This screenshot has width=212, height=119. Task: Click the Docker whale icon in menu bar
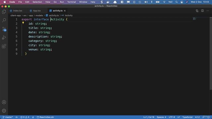click(x=108, y=2)
